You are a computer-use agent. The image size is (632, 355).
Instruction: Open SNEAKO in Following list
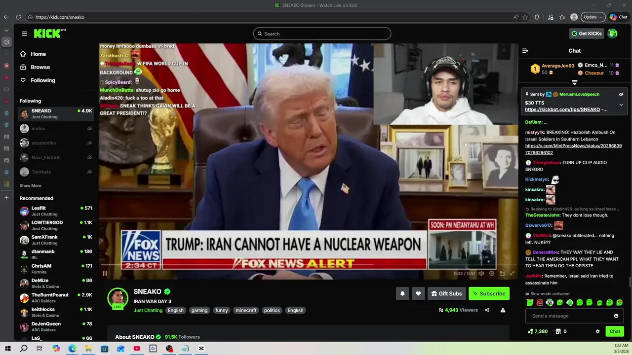click(56, 114)
